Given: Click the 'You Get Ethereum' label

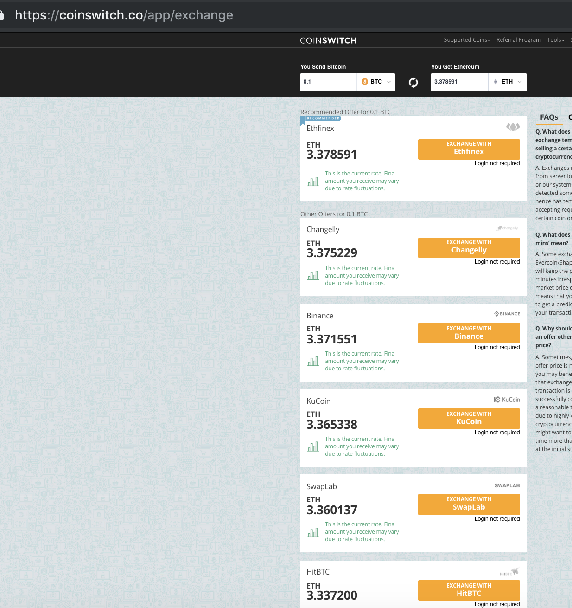Looking at the screenshot, I should tap(455, 67).
